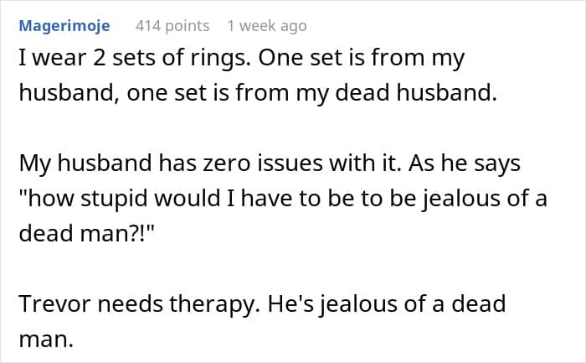Click the word 'jealous' in quoted sentence
The height and width of the screenshot is (363, 586).
(x=461, y=199)
